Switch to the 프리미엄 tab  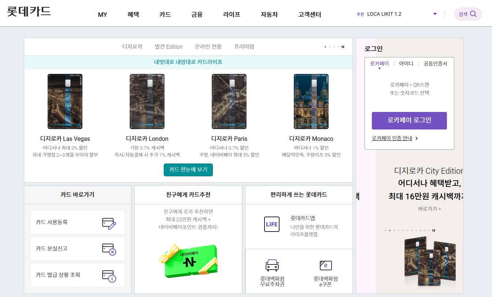click(x=244, y=47)
